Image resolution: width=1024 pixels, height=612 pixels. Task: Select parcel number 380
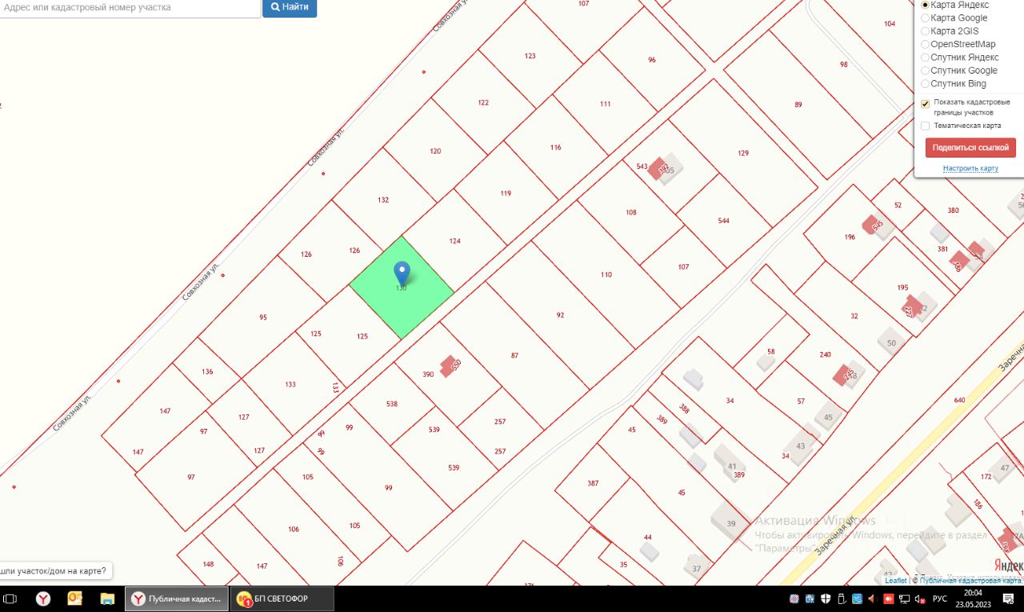click(953, 210)
